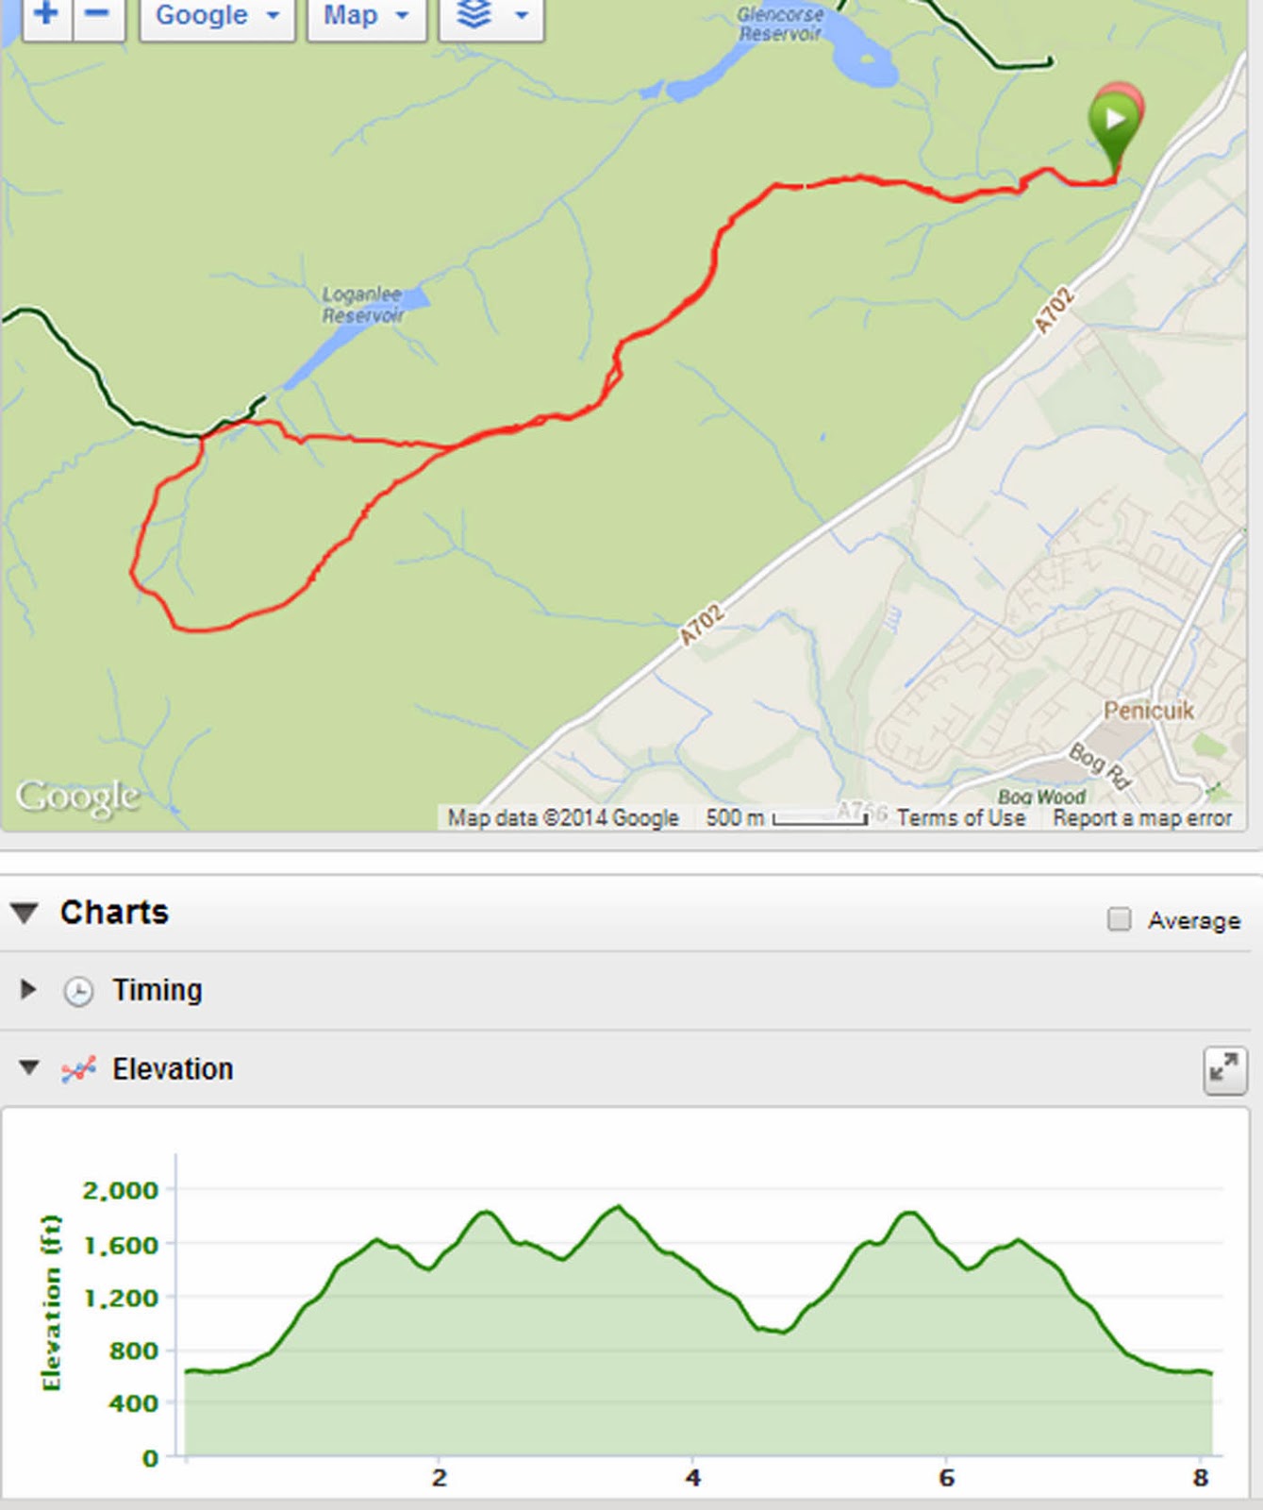
Task: Click the Google logo on map
Action: (x=77, y=797)
